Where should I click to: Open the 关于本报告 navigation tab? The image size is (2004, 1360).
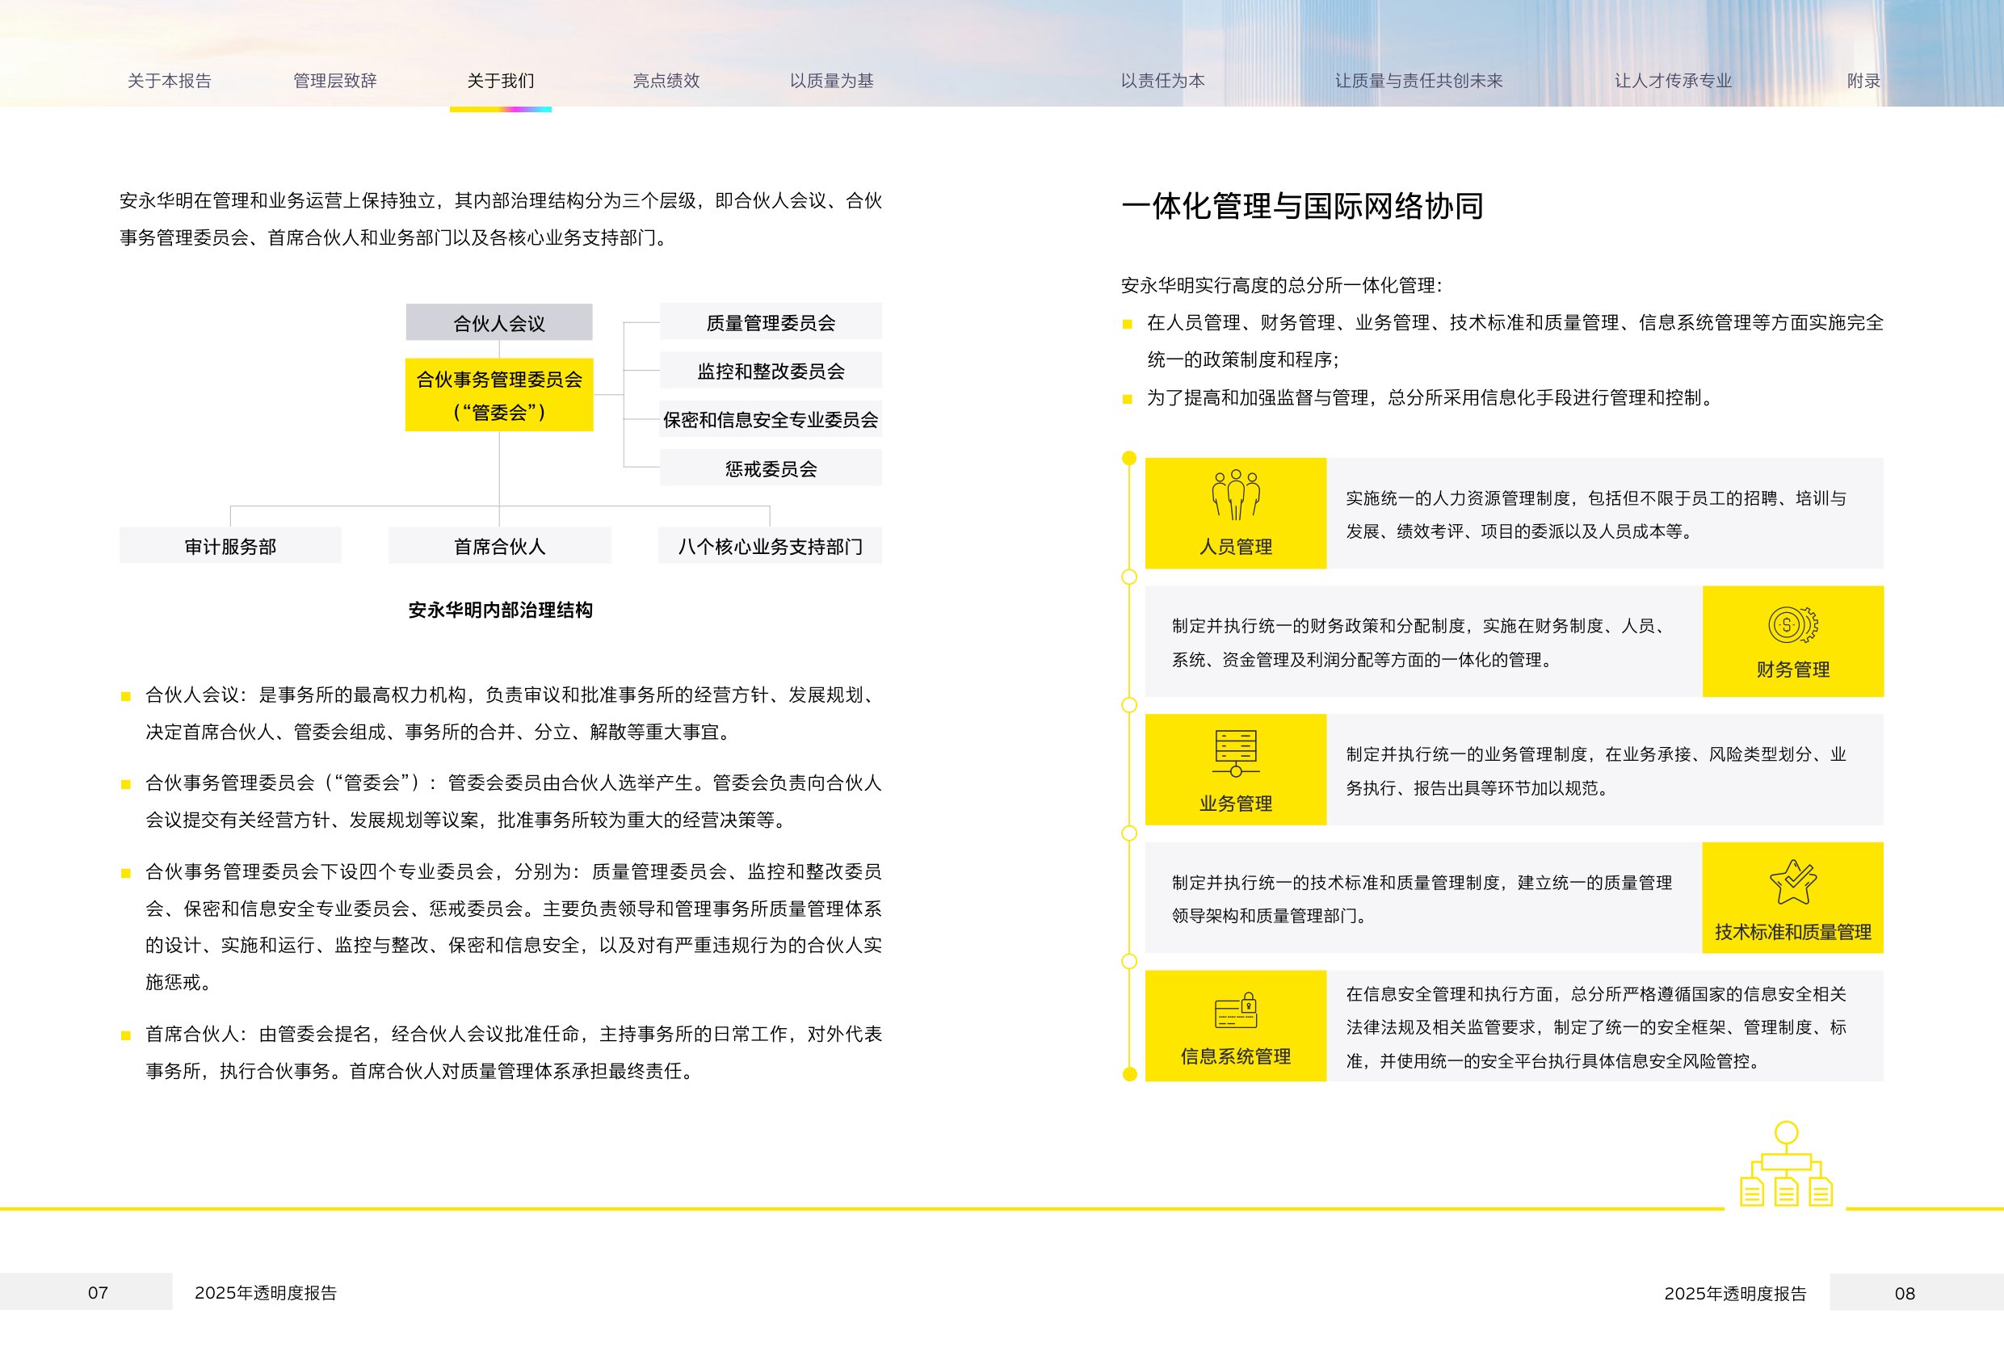point(169,81)
